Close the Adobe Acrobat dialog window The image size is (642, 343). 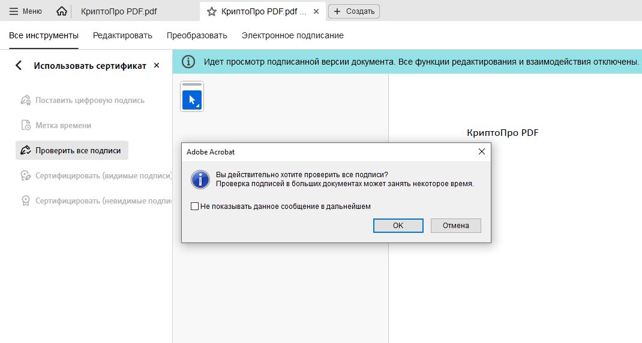[481, 152]
